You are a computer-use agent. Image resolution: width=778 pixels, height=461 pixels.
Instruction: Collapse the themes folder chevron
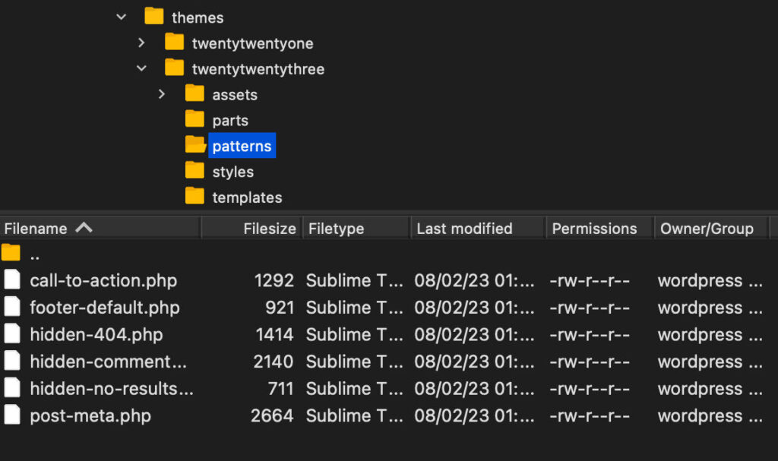(121, 17)
